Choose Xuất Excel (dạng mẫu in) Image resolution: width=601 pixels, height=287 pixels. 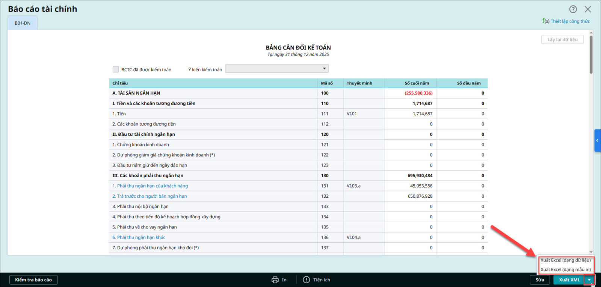[565, 269]
